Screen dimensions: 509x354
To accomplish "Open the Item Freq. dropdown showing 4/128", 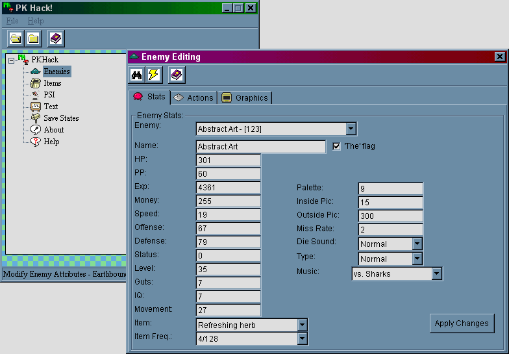I will click(302, 339).
